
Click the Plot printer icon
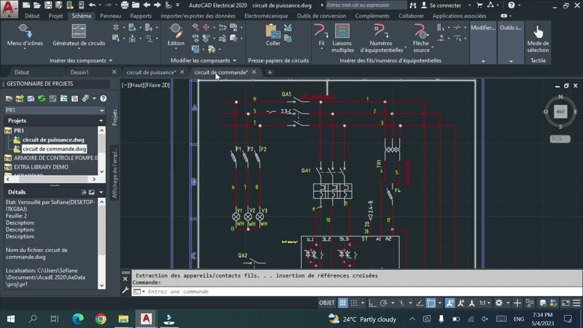pyautogui.click(x=125, y=5)
